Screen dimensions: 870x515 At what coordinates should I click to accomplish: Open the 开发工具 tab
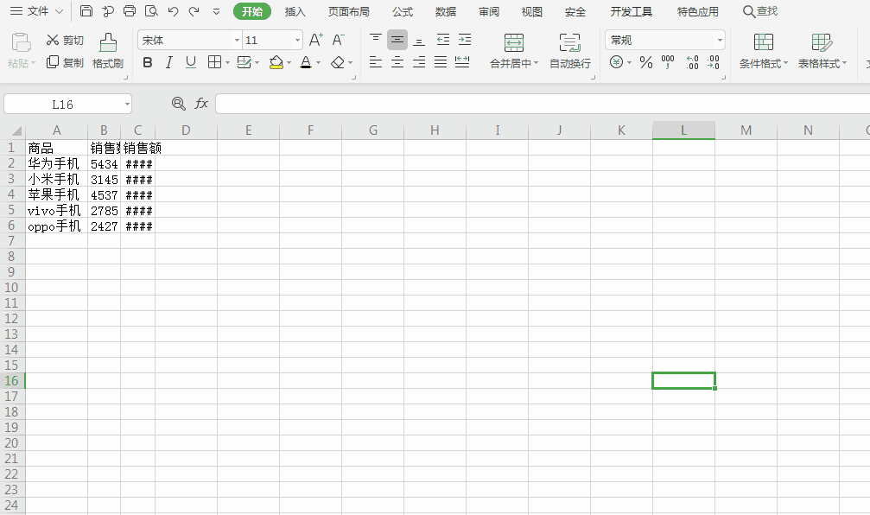(631, 11)
